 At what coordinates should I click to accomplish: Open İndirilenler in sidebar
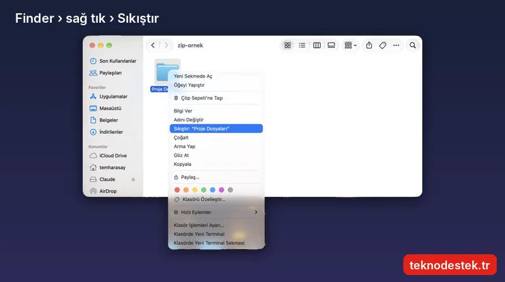[x=106, y=132]
